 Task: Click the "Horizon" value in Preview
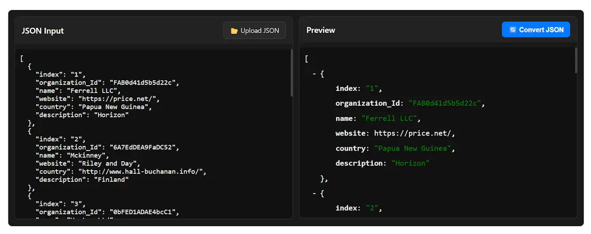411,163
